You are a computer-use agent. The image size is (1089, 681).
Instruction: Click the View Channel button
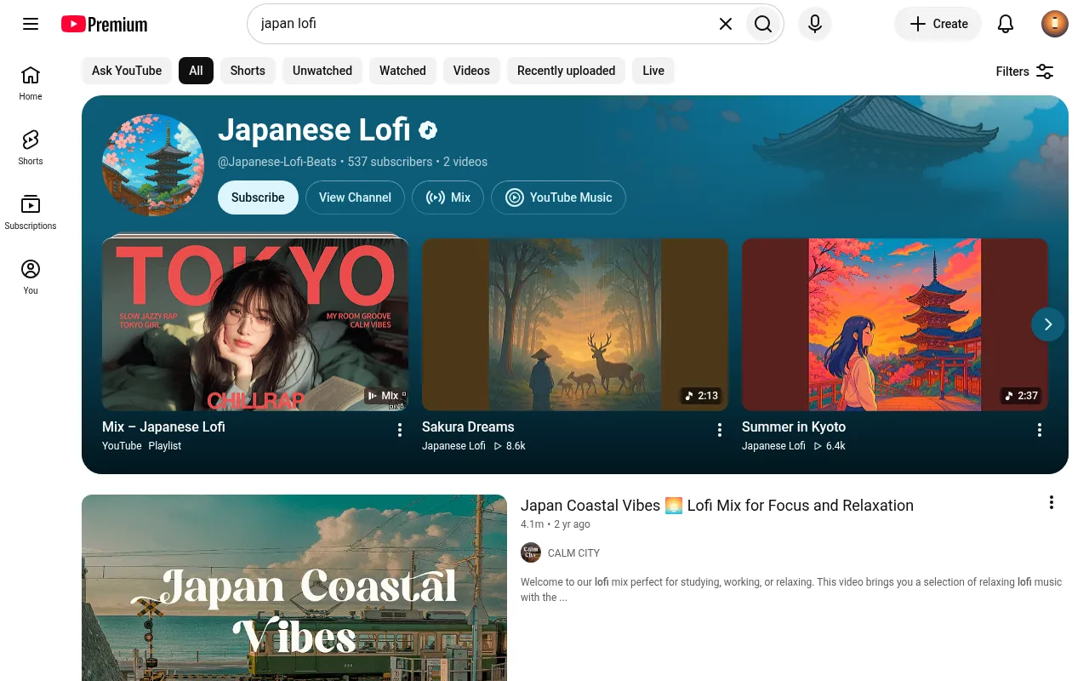(355, 197)
